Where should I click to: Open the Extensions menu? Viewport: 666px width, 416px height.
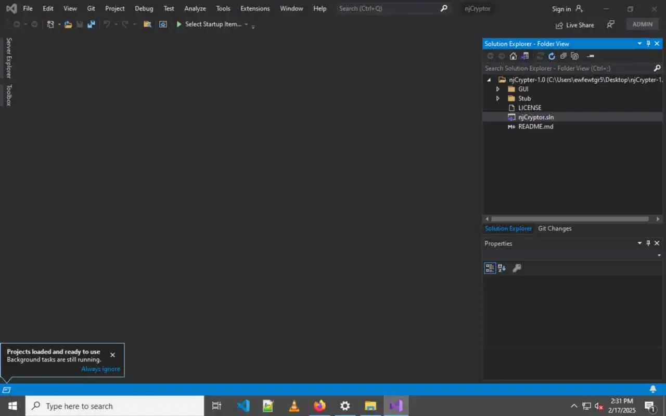tap(255, 8)
